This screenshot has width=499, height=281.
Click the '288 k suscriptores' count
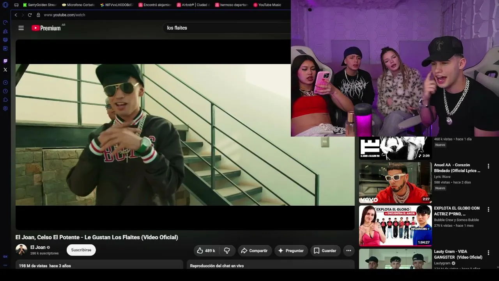coord(44,253)
